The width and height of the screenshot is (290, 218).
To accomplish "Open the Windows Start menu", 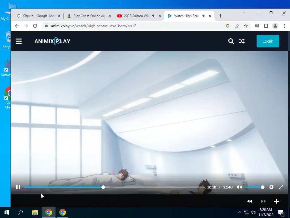I will pos(7,212).
